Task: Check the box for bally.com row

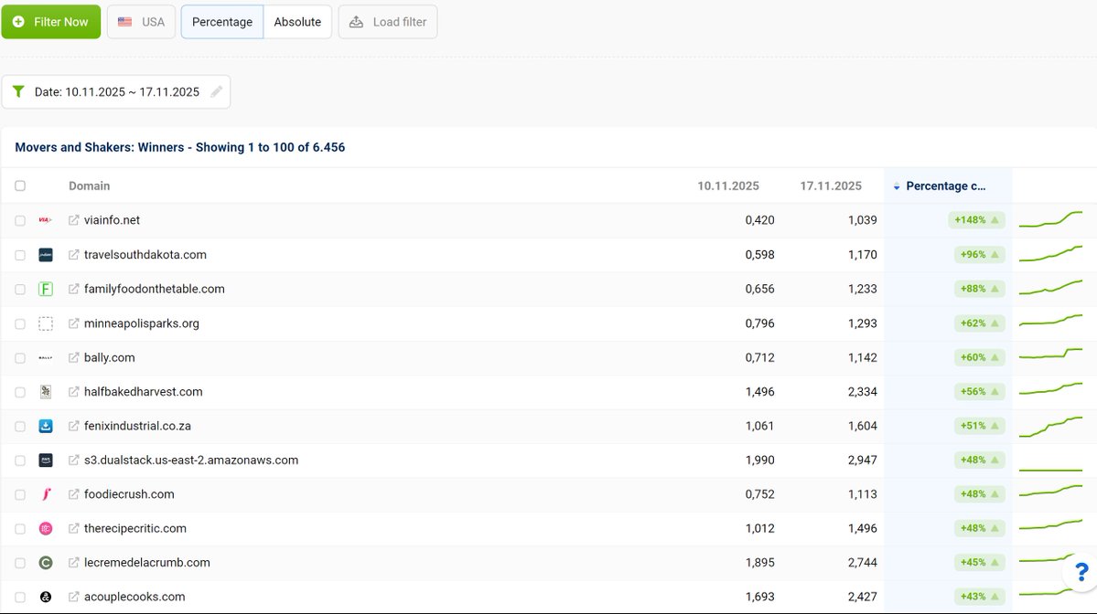Action: coord(20,358)
